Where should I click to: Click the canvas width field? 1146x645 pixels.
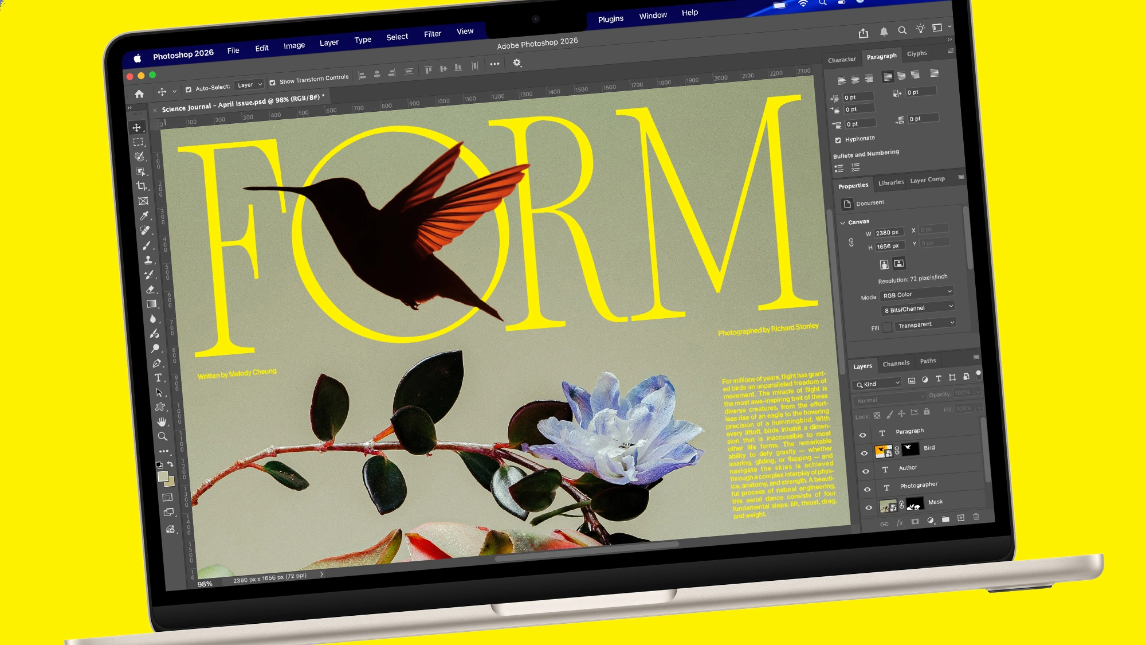(888, 232)
